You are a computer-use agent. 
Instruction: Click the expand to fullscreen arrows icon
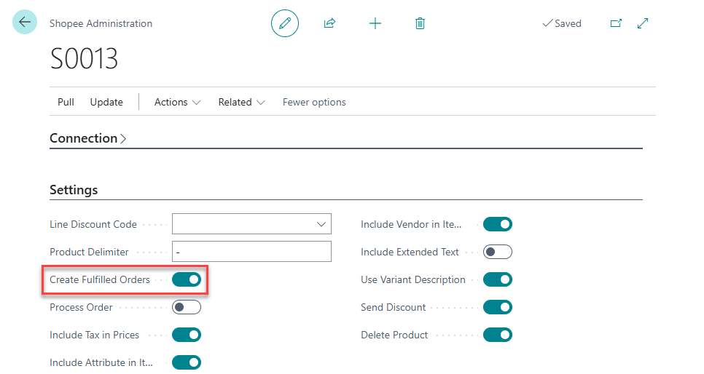point(643,23)
